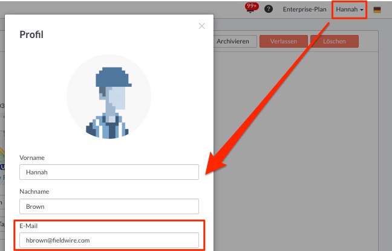Image resolution: width=392 pixels, height=251 pixels.
Task: Click the red Löschen button
Action: [335, 42]
